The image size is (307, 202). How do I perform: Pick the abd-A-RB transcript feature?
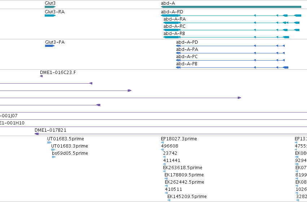(x=226, y=37)
